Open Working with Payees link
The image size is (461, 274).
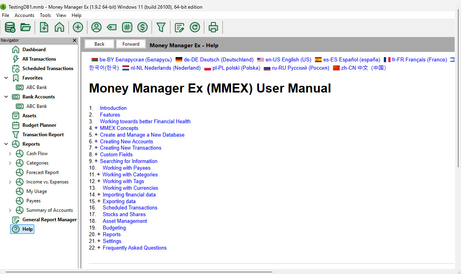(x=126, y=168)
